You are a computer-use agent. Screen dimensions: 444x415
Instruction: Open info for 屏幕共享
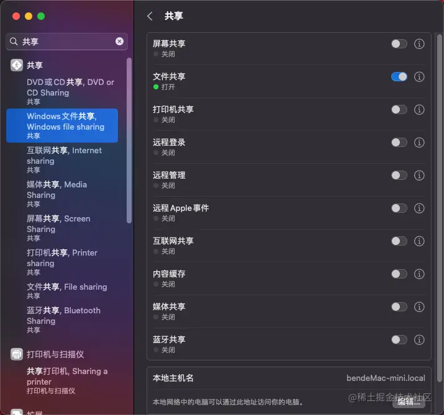(x=419, y=44)
